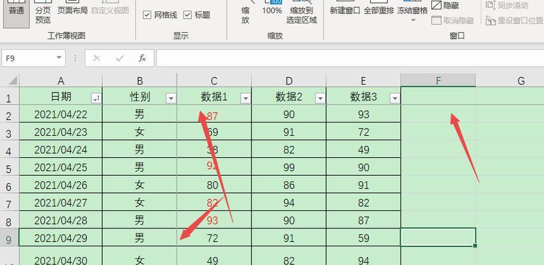
Task: Open the filter dropdown for 性别
Action: tap(171, 99)
